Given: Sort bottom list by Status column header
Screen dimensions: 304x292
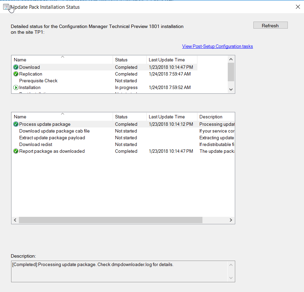Looking at the screenshot, I should (130, 117).
